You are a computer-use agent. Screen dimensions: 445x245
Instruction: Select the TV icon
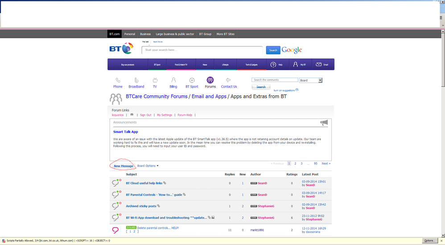click(155, 80)
